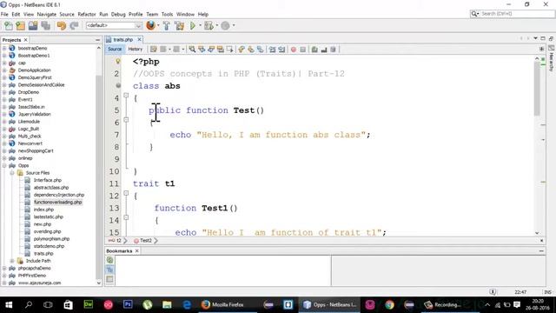Click the Redo arrow icon
This screenshot has width=556, height=313.
[74, 25]
